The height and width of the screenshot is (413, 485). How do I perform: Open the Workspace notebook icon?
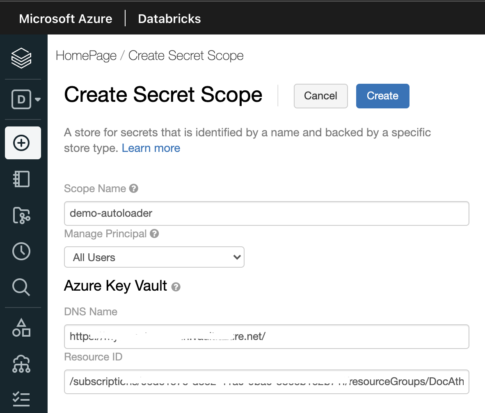pos(21,179)
